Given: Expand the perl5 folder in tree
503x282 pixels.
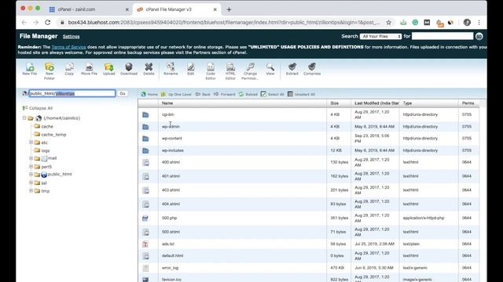Looking at the screenshot, I should (31, 166).
